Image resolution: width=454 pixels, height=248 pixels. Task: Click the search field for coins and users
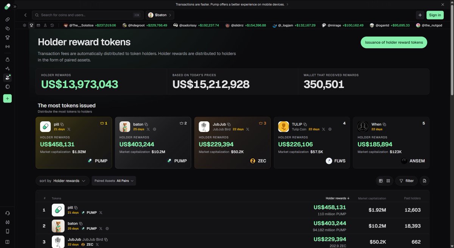[x=87, y=15]
